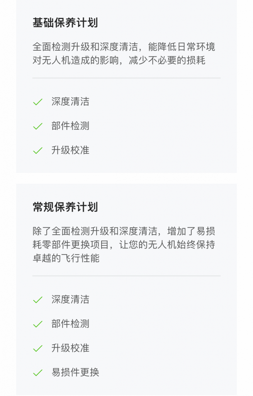Click the green checkmark beside first 深度清洁
Image resolution: width=253 pixels, height=396 pixels.
(38, 102)
